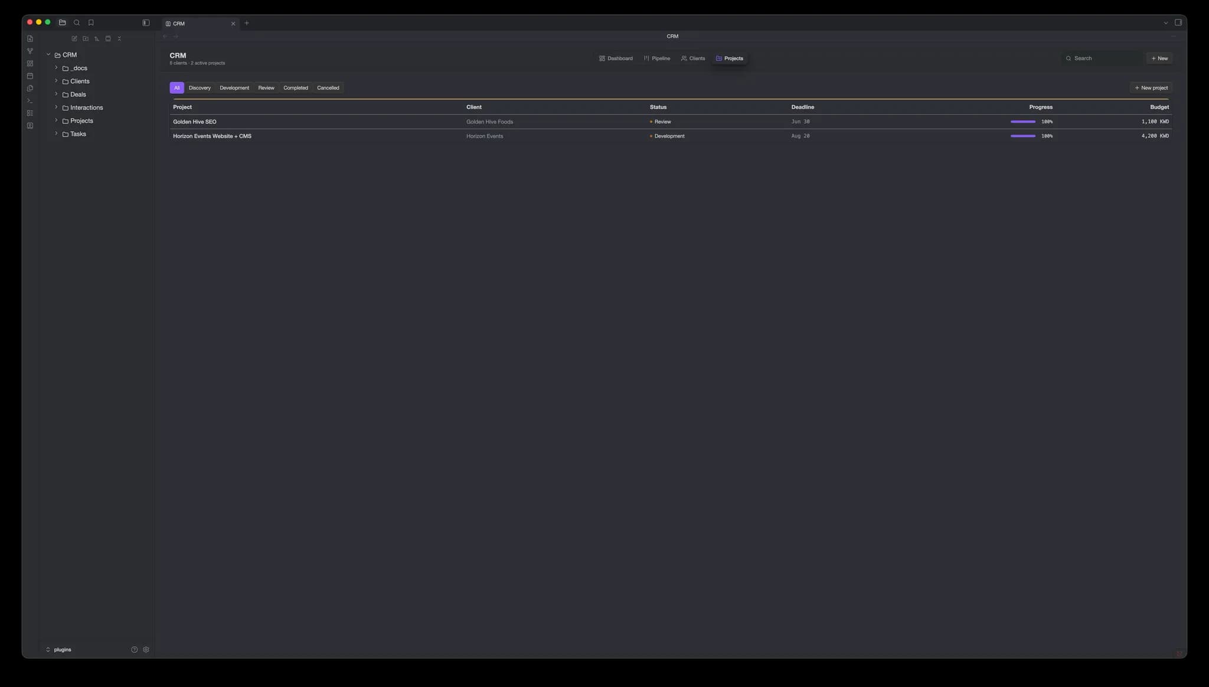Click the New project button
Image resolution: width=1209 pixels, height=687 pixels.
[x=1151, y=88]
